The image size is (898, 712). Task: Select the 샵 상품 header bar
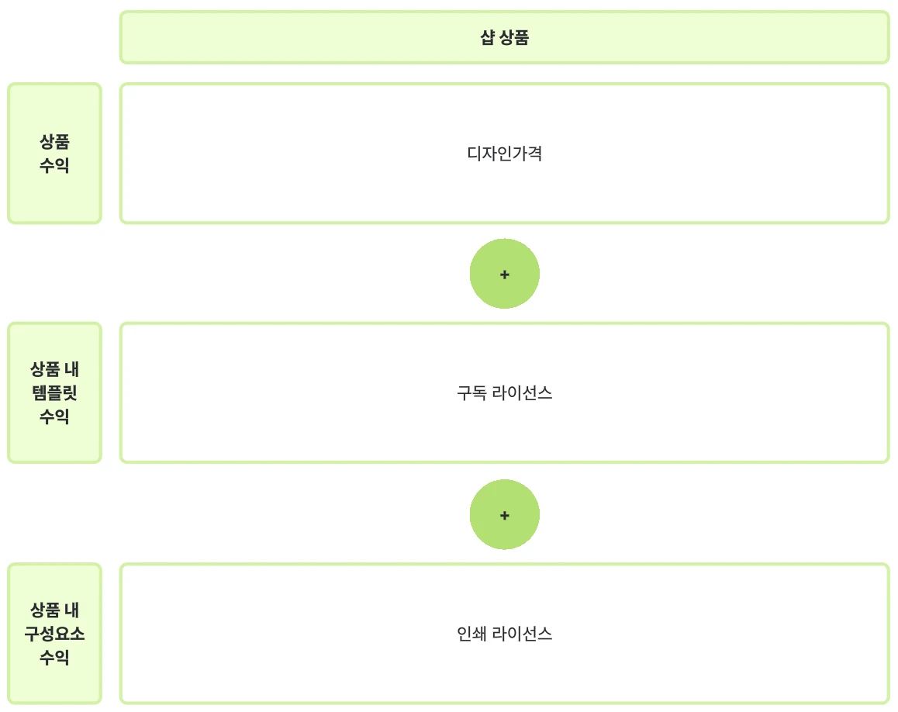tap(505, 37)
